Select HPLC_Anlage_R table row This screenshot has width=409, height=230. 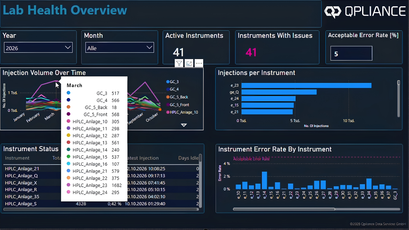coord(101,190)
